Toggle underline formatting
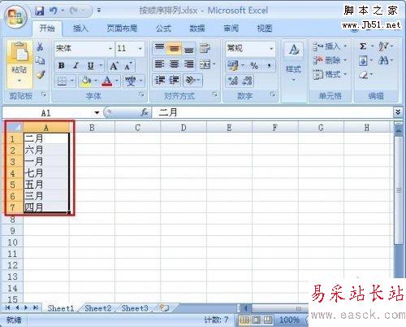 coord(91,66)
